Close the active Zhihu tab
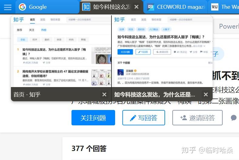 (x=137, y=7)
